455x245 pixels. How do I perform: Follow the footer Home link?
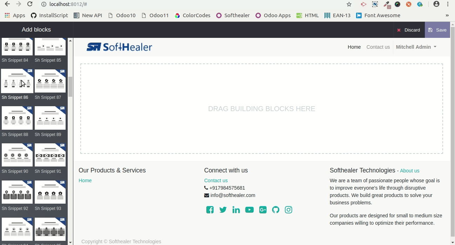[85, 181]
